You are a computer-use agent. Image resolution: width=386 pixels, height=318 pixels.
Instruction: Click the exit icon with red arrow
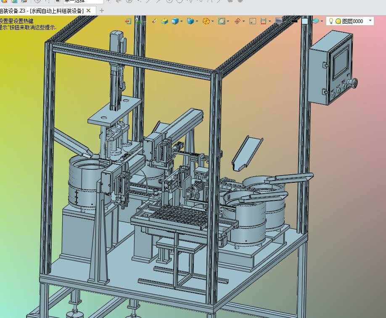pyautogui.click(x=128, y=21)
